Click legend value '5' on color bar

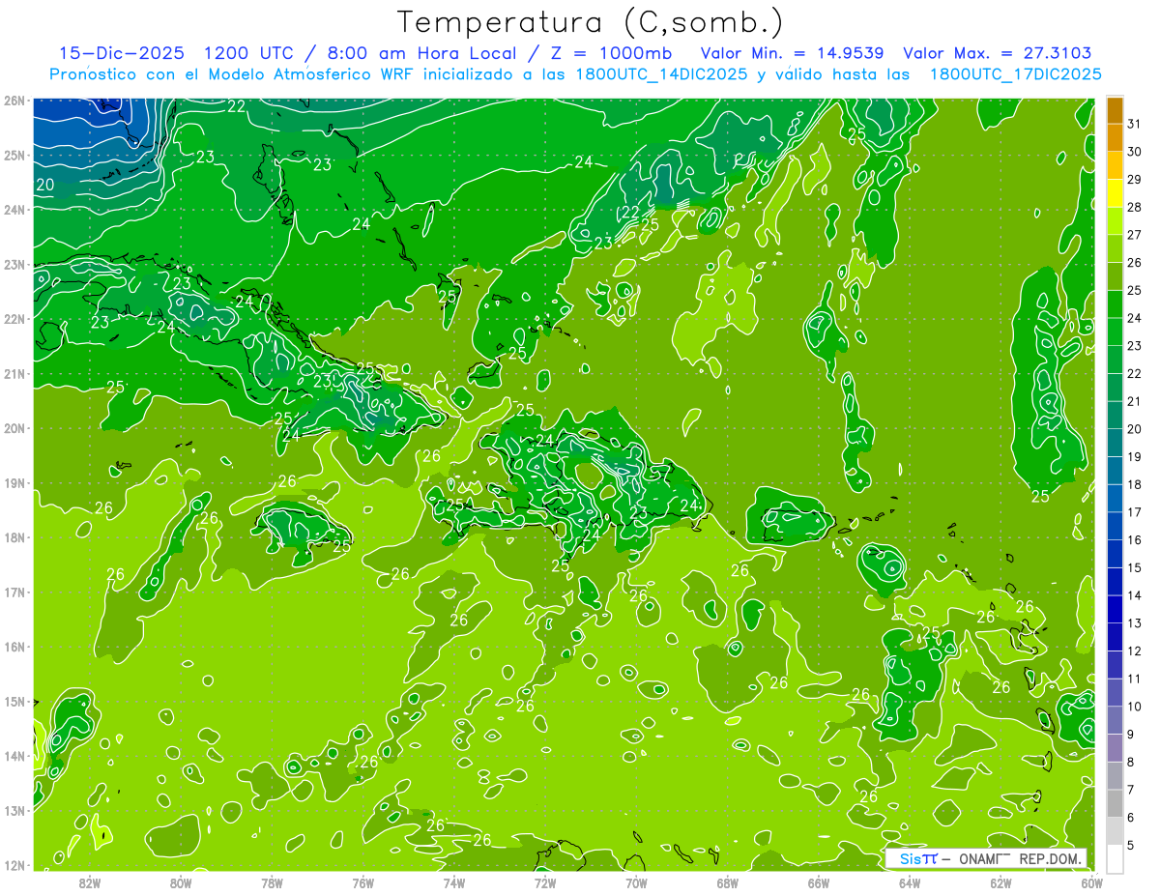click(1131, 845)
